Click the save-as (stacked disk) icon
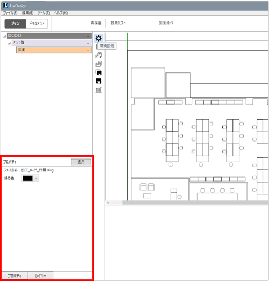The image size is (269, 281). coord(98,72)
